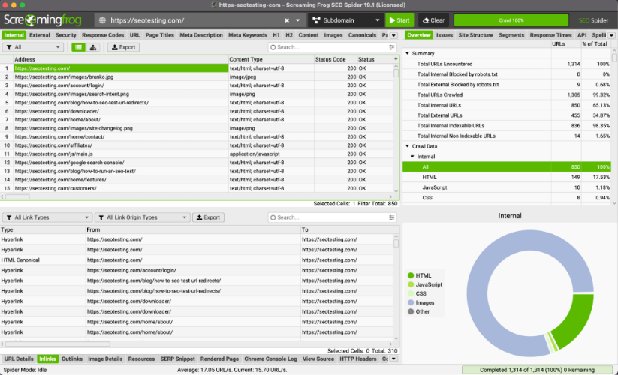618x375 pixels.
Task: Click the globe icon beside the URL
Action: pos(102,20)
